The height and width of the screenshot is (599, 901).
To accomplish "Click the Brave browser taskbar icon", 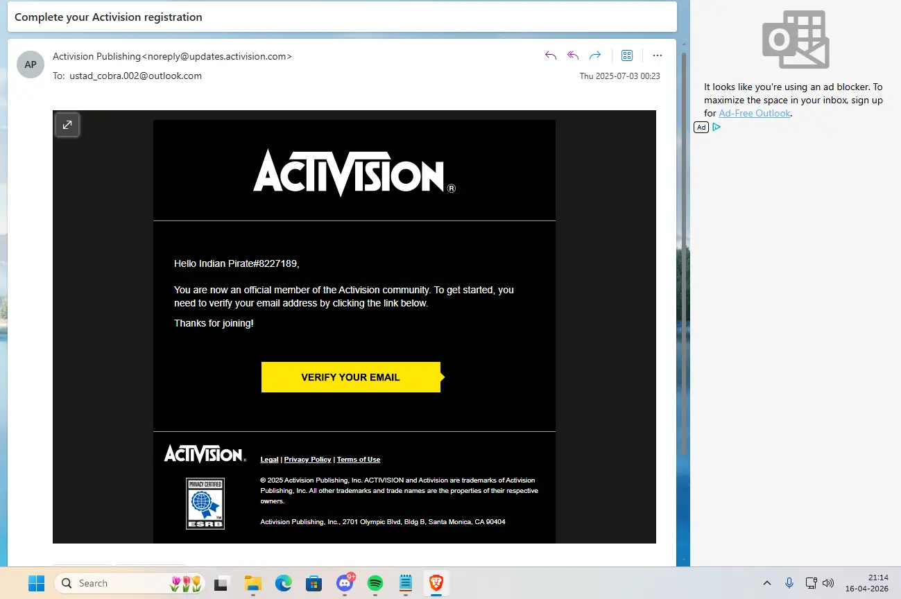I will coord(436,583).
